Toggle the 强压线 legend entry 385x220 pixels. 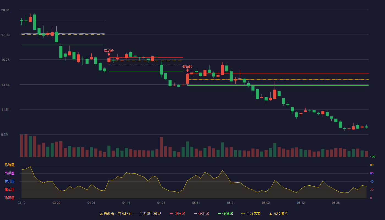coord(177,213)
